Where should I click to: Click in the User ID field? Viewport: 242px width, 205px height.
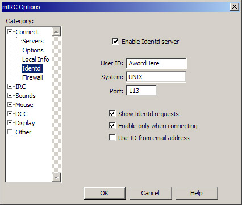(156, 63)
